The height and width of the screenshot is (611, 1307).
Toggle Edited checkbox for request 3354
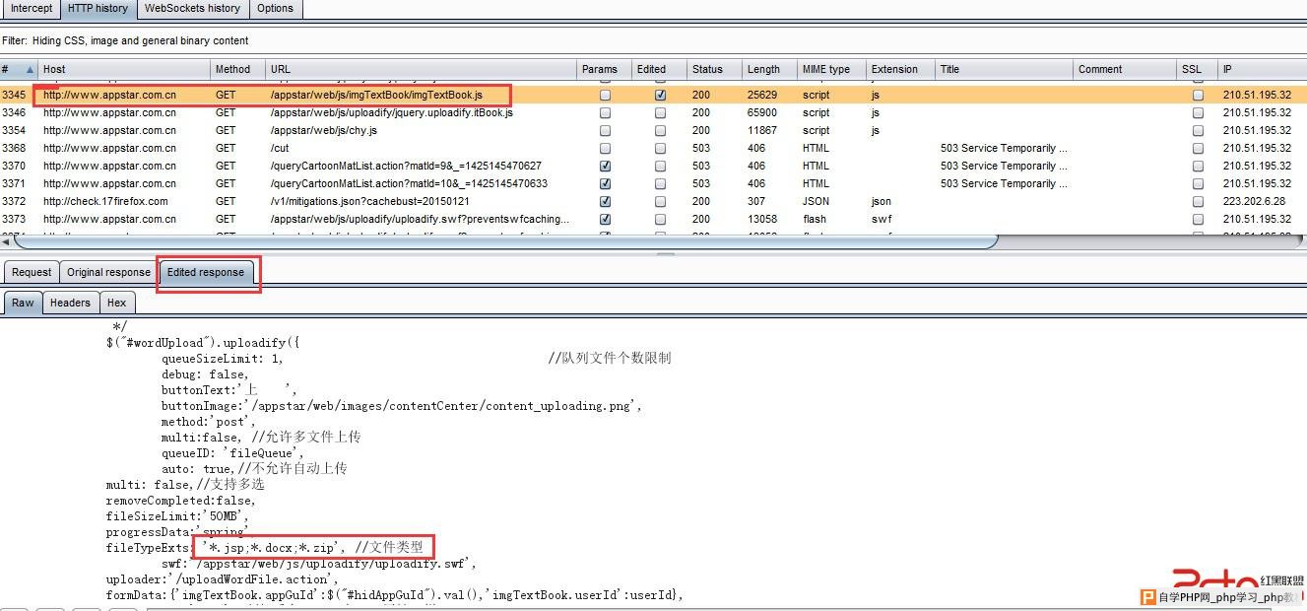coord(660,131)
